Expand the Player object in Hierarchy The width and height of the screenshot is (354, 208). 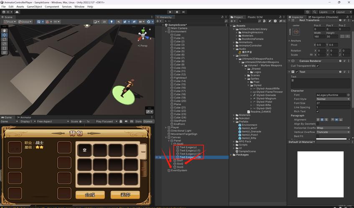166,127
